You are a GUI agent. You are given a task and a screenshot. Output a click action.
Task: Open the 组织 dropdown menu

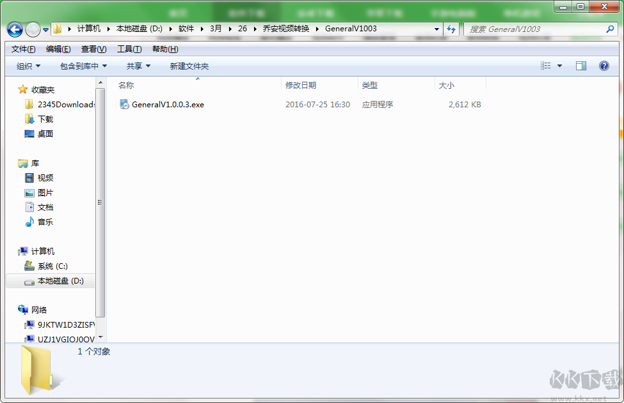click(x=26, y=66)
